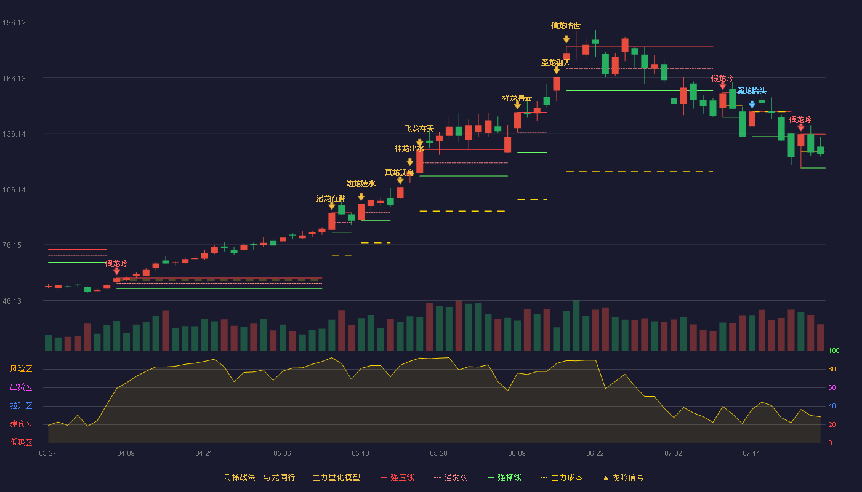Click the orange arrow under 仙龙临世
Viewport: 862px width, 492px height.
(566, 39)
